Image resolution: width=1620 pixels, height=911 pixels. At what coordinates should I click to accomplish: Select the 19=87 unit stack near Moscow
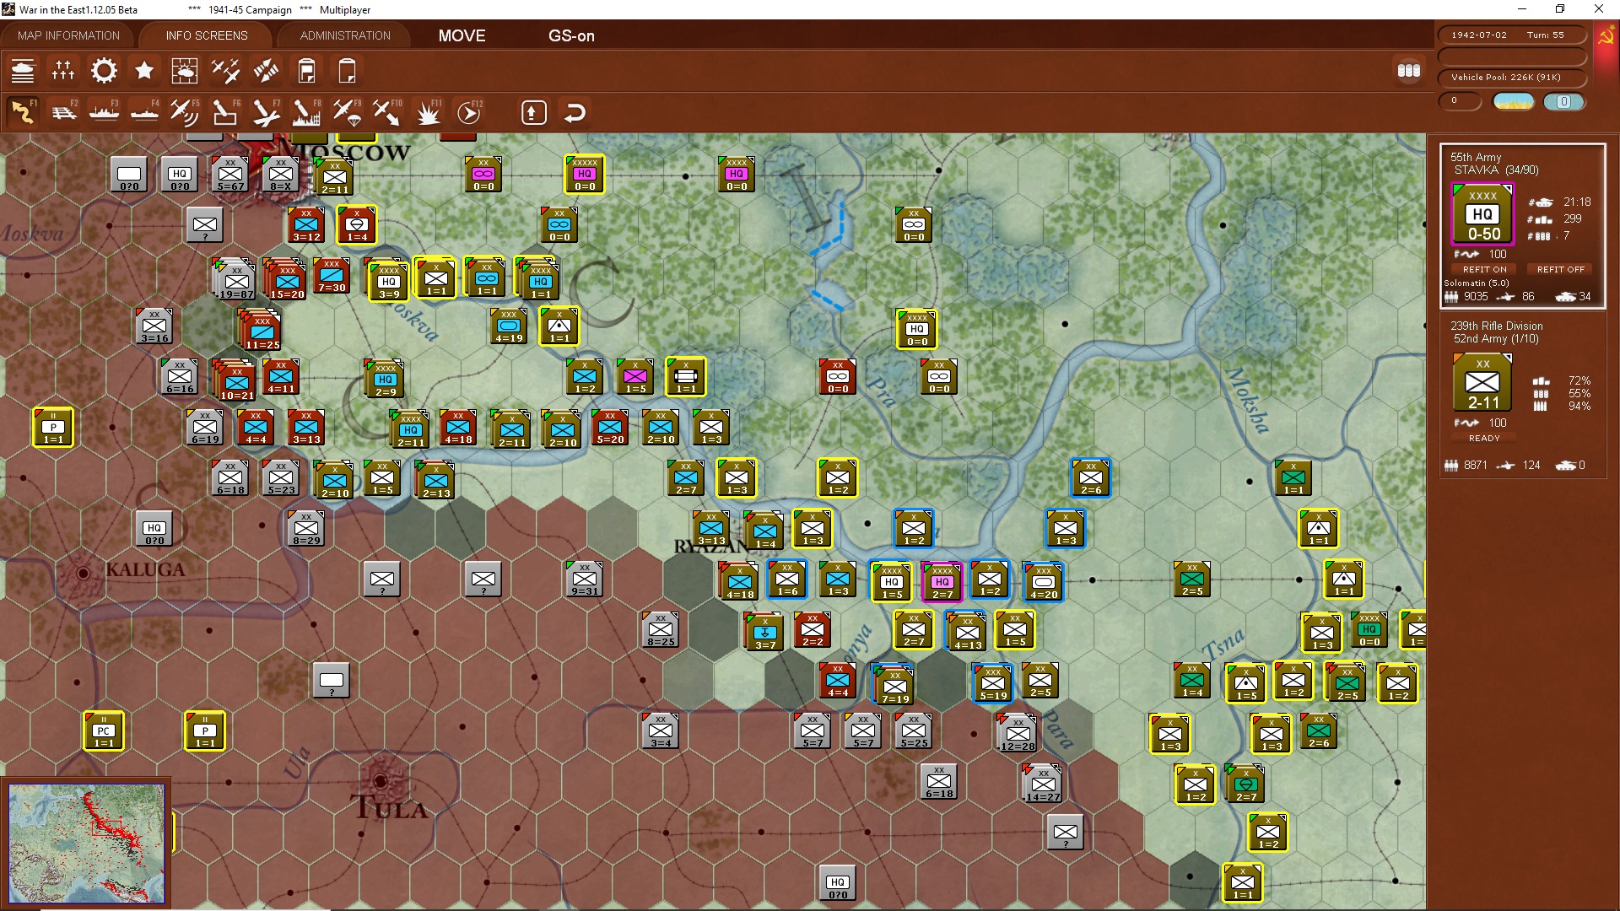click(235, 279)
